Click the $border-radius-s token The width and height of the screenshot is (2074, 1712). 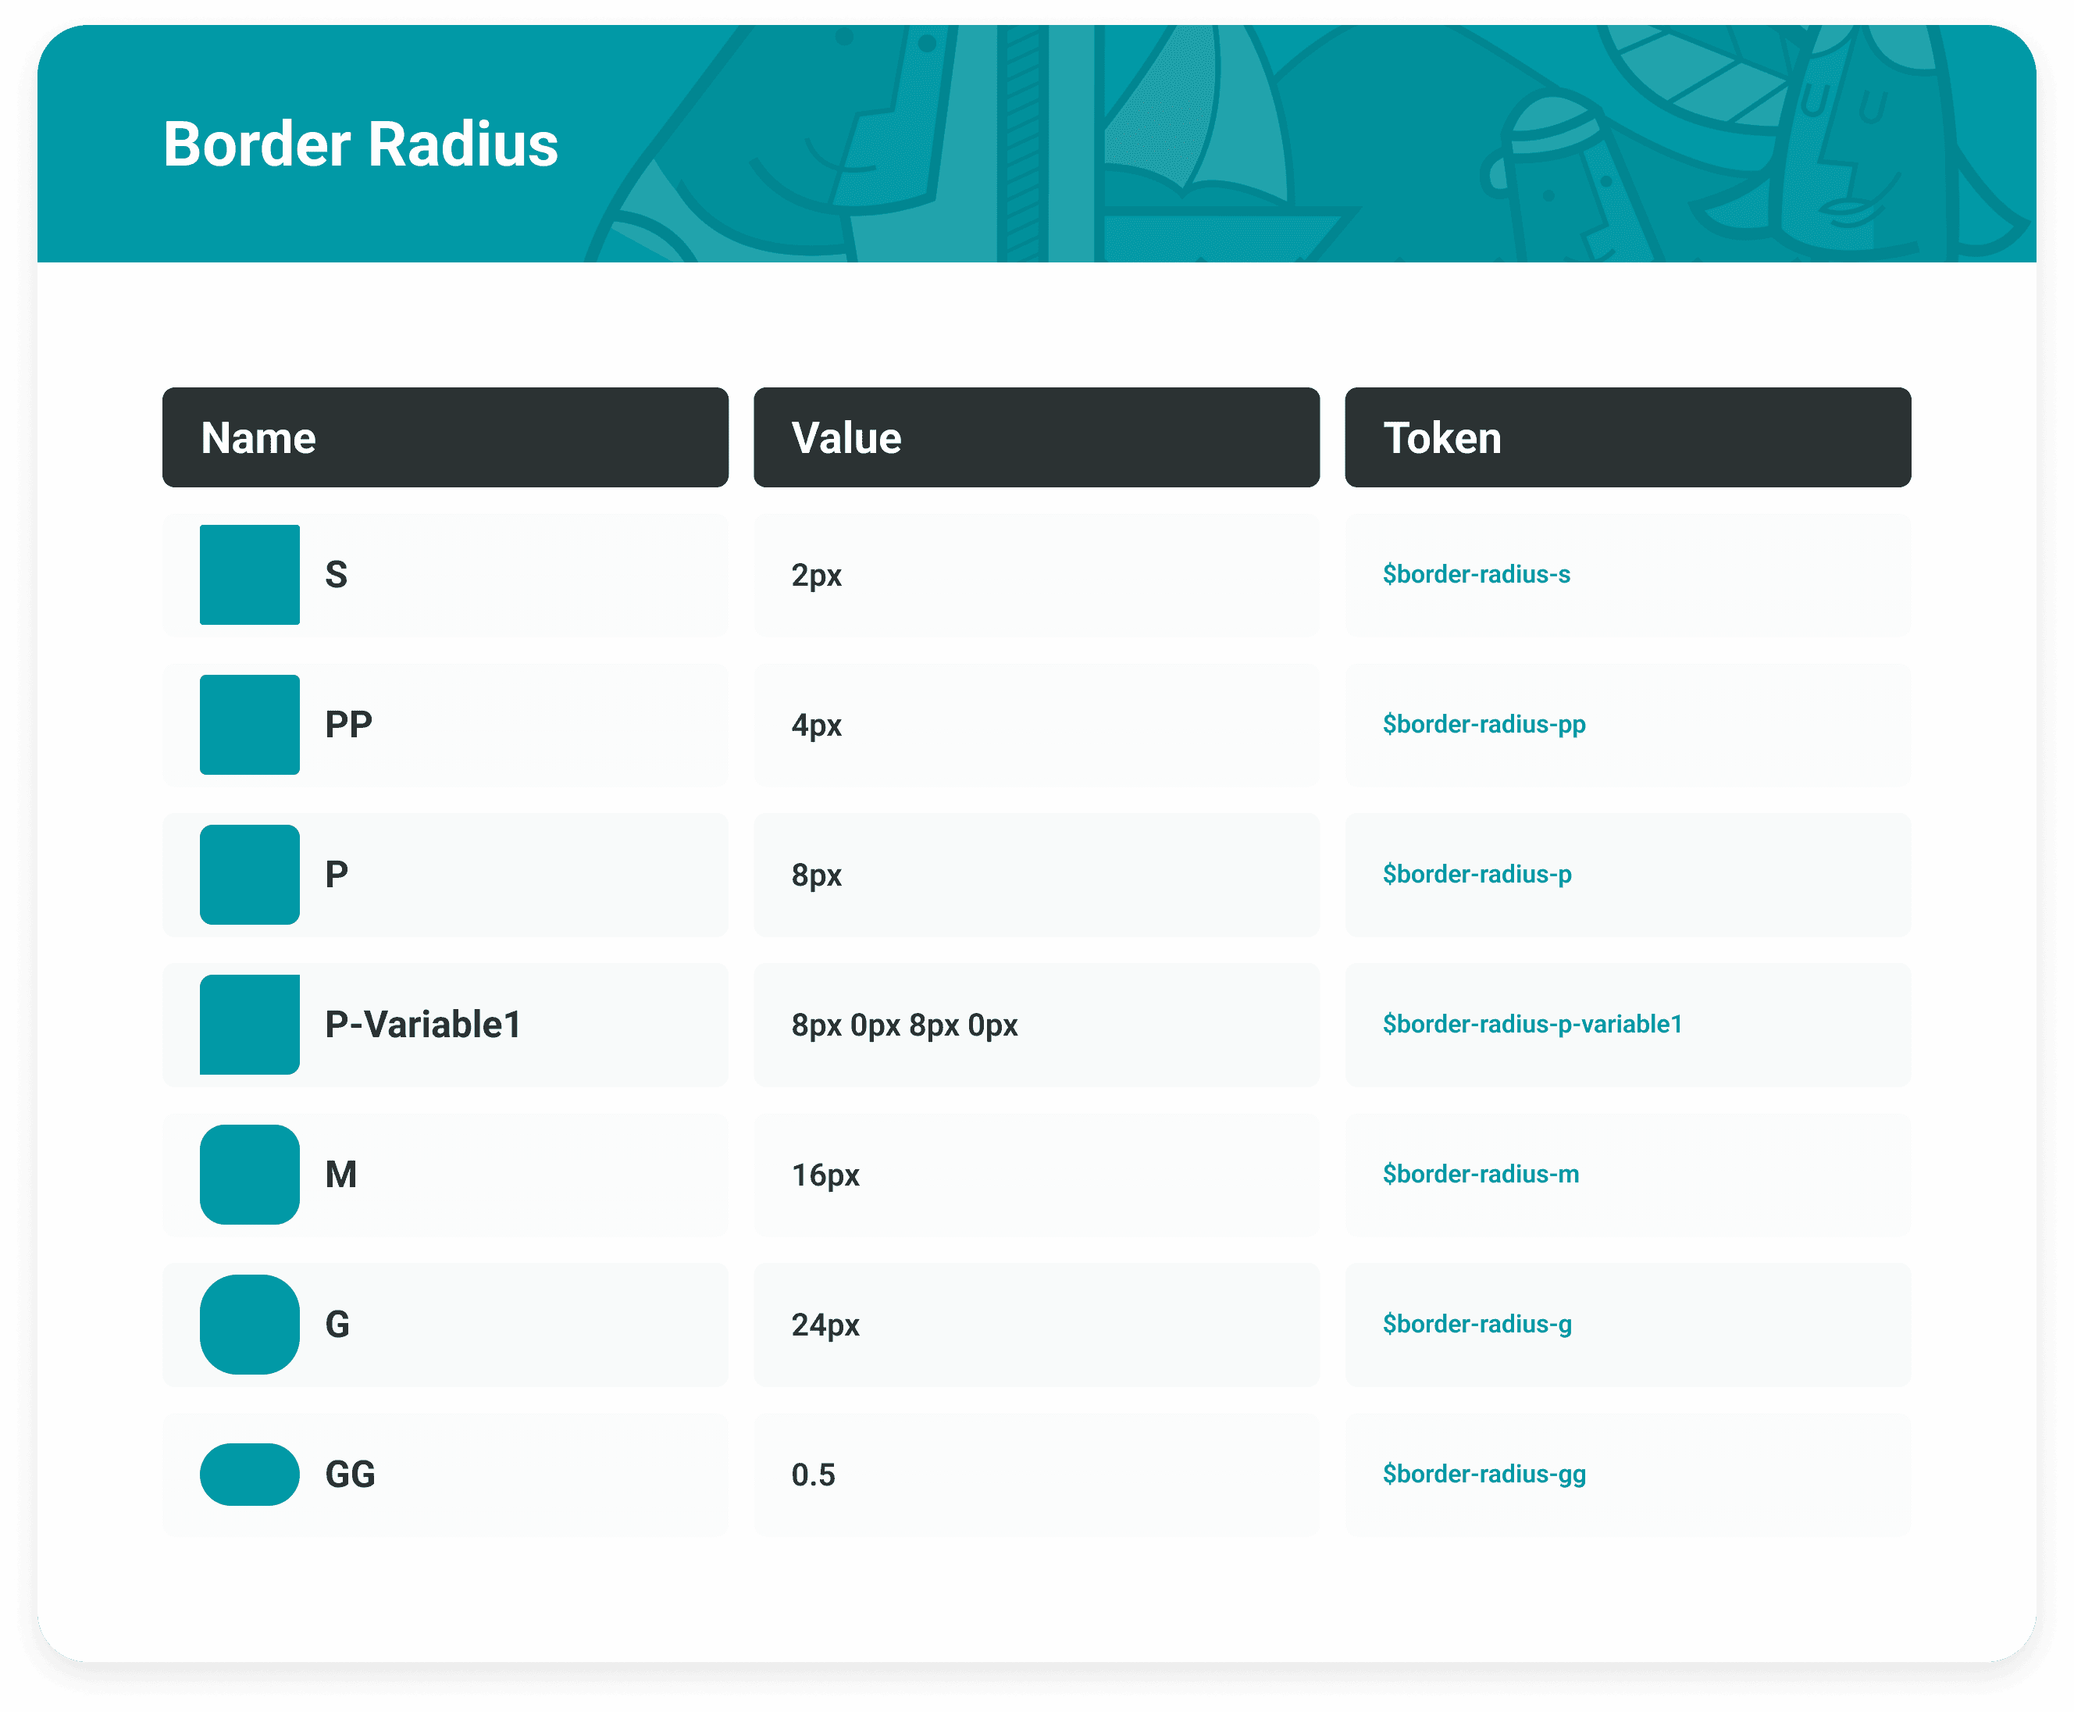(1476, 574)
